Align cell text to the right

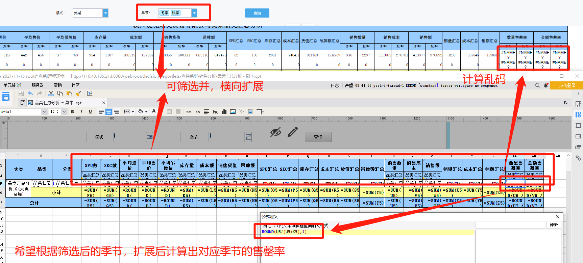pos(116,112)
